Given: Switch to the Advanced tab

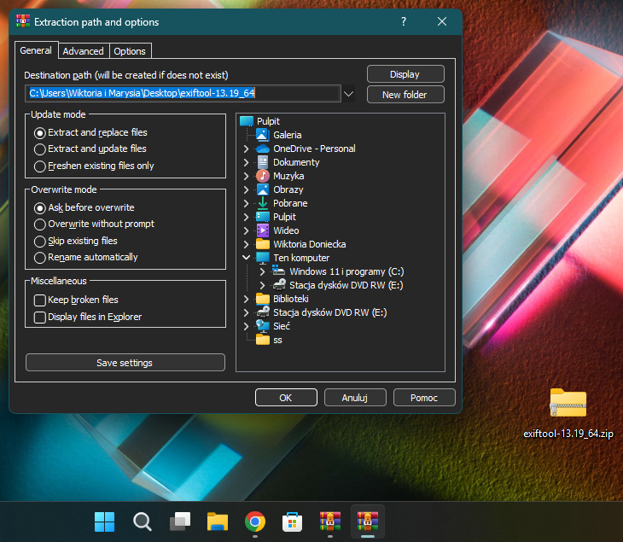Looking at the screenshot, I should click(84, 51).
